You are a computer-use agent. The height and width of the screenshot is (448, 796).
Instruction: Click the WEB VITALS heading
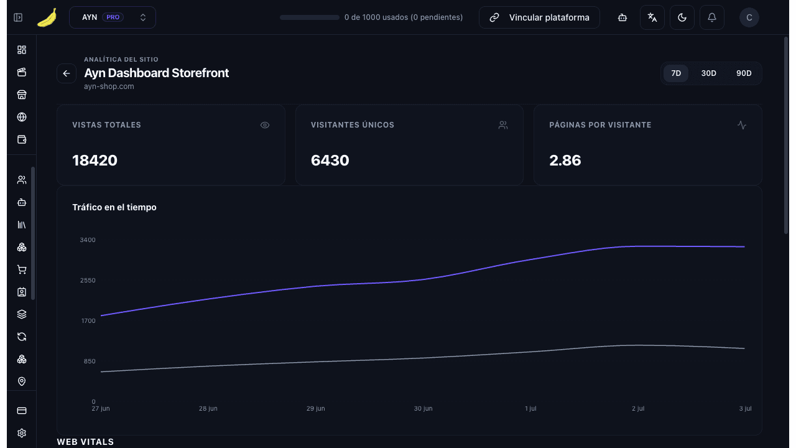[85, 442]
